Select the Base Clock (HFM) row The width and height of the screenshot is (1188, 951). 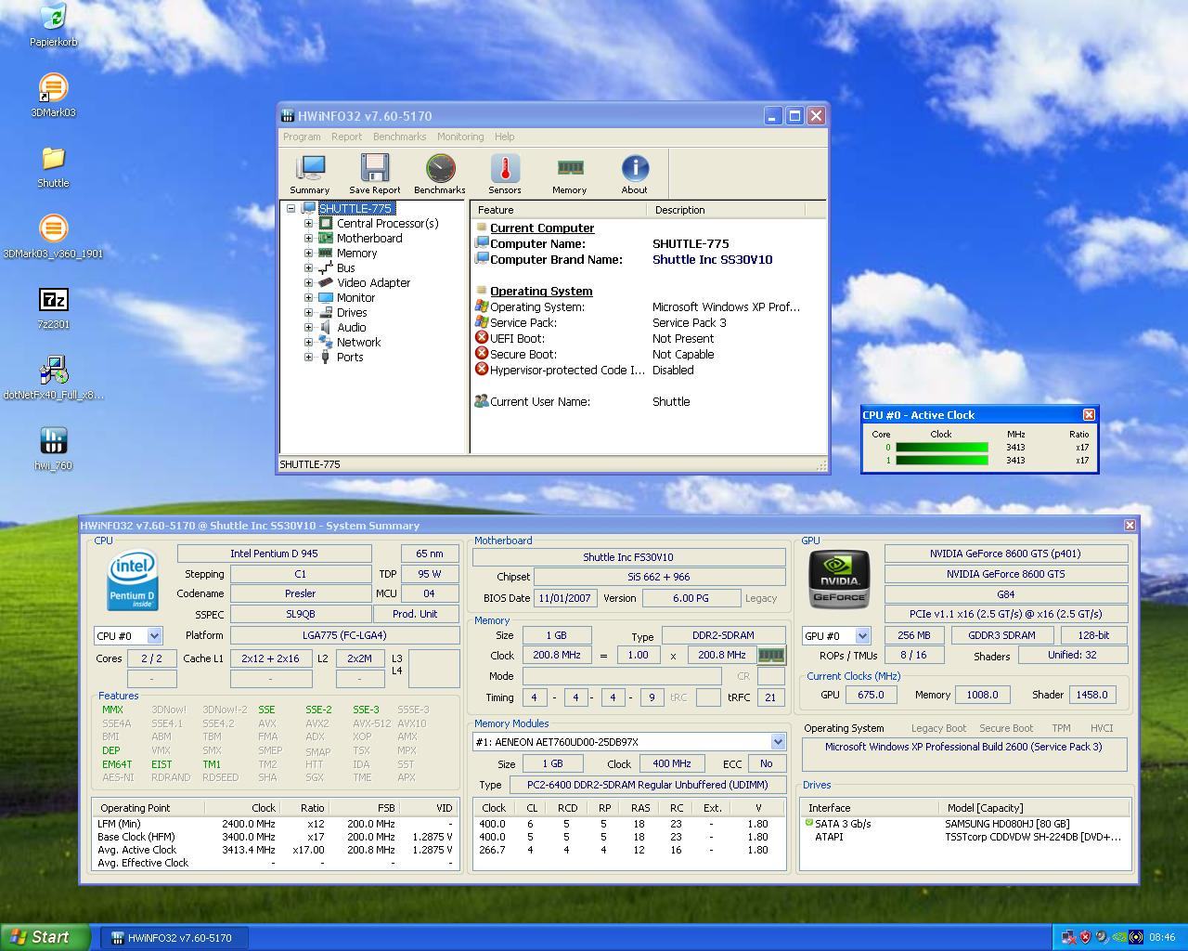[276, 837]
